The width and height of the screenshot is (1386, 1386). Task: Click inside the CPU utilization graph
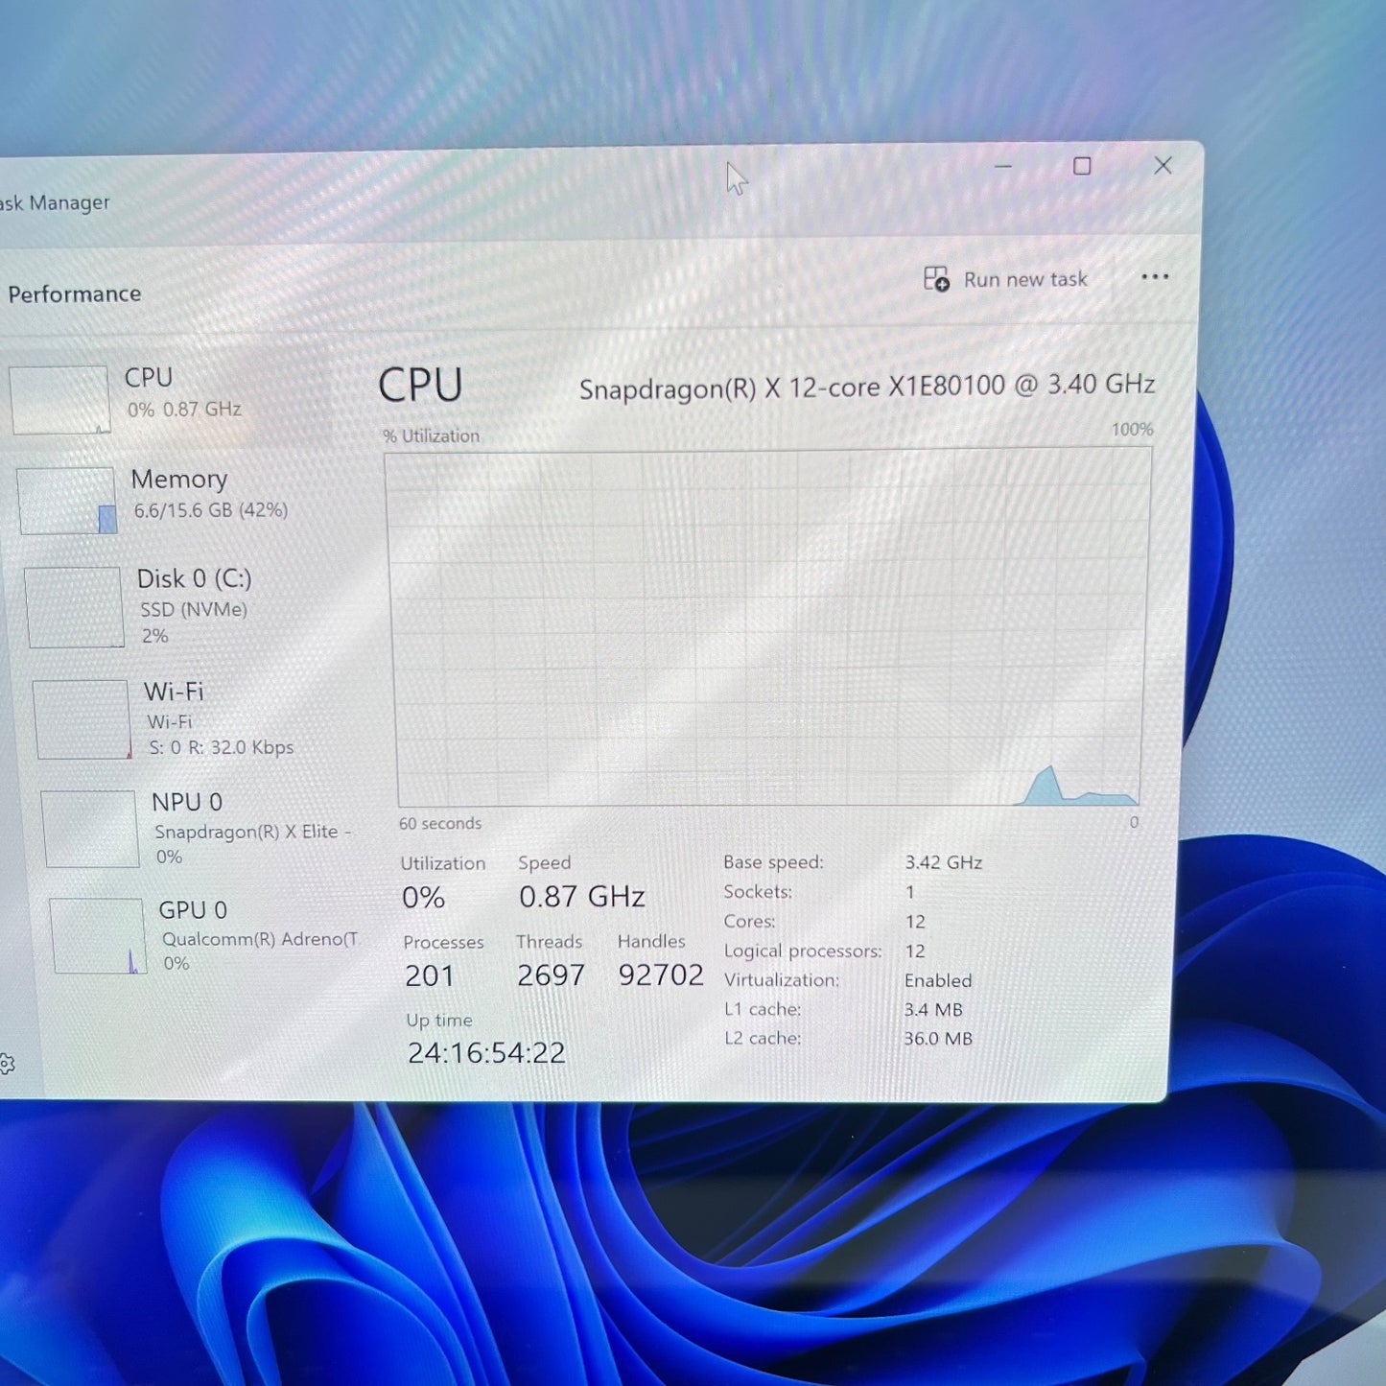click(x=767, y=623)
